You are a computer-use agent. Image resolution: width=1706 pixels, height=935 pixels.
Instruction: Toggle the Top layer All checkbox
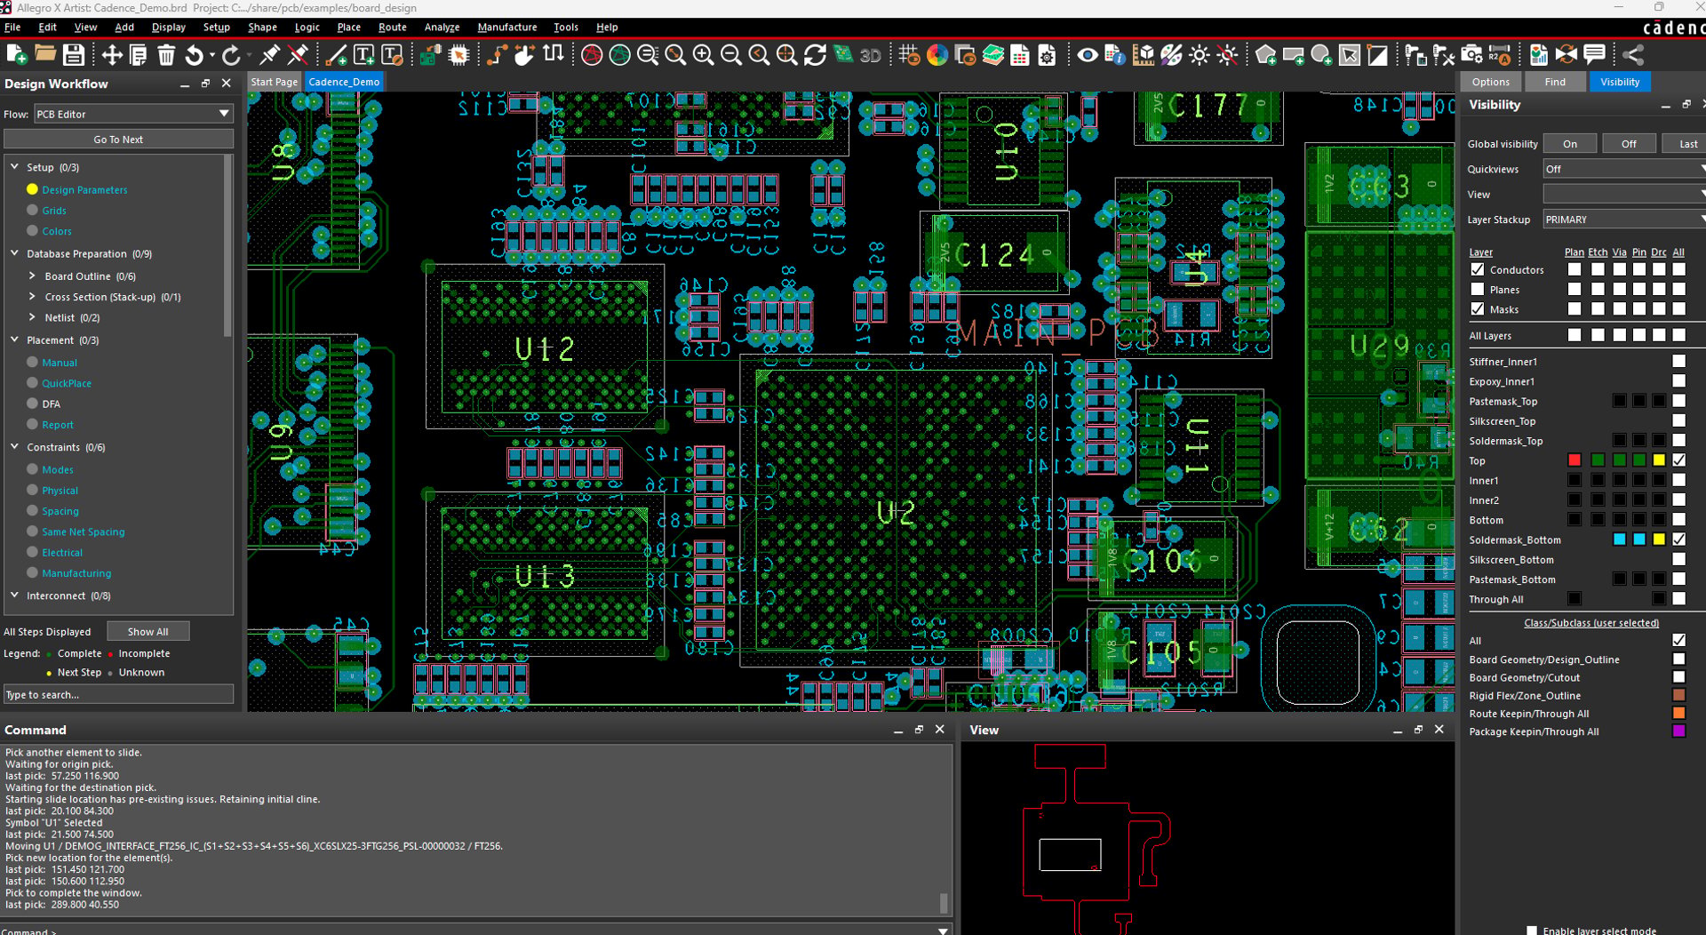[1678, 460]
